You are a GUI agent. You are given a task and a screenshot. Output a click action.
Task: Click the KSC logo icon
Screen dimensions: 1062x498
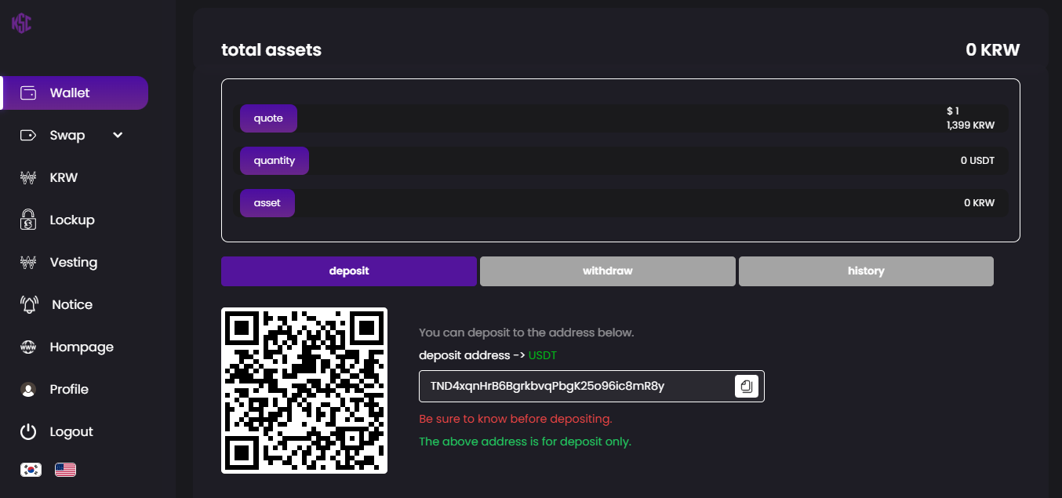(x=21, y=24)
